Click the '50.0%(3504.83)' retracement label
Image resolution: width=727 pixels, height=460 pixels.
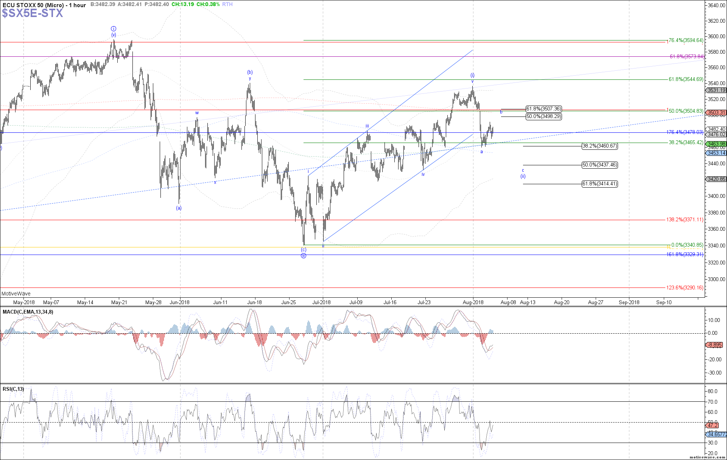coord(686,111)
